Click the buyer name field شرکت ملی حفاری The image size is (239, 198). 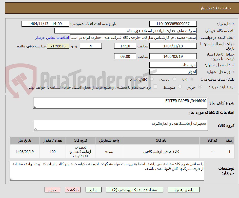[x=125, y=31]
